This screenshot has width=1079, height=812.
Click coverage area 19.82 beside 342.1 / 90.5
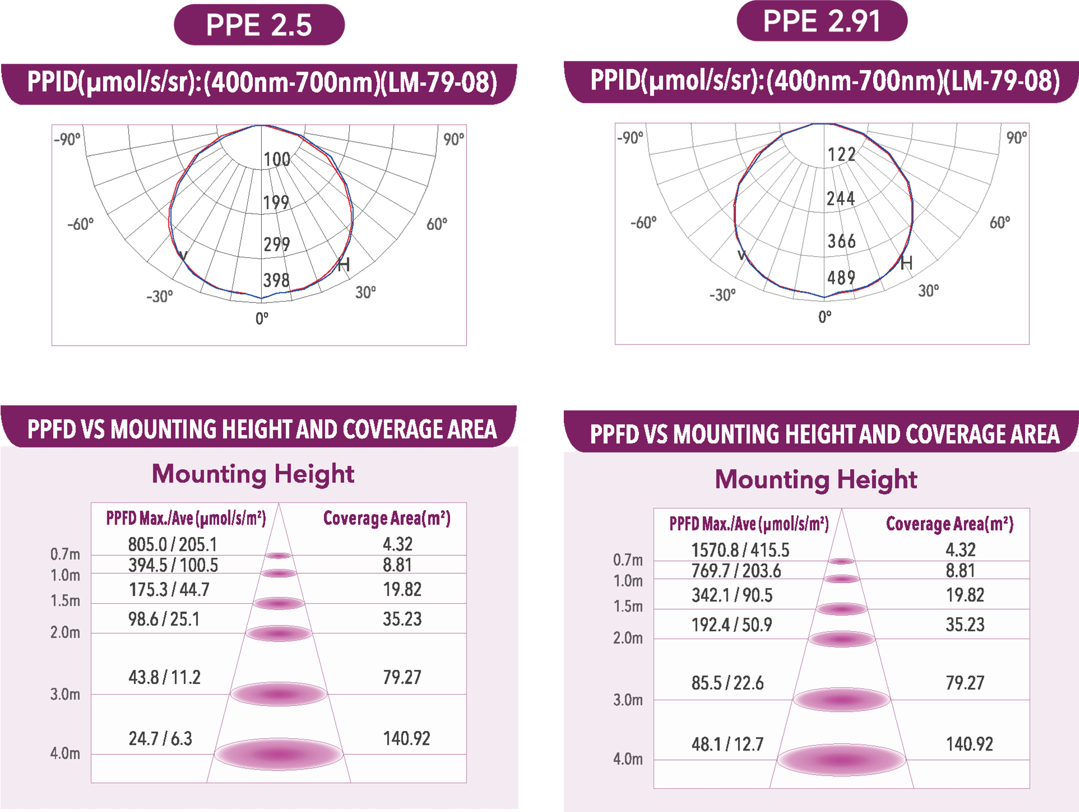tap(965, 595)
